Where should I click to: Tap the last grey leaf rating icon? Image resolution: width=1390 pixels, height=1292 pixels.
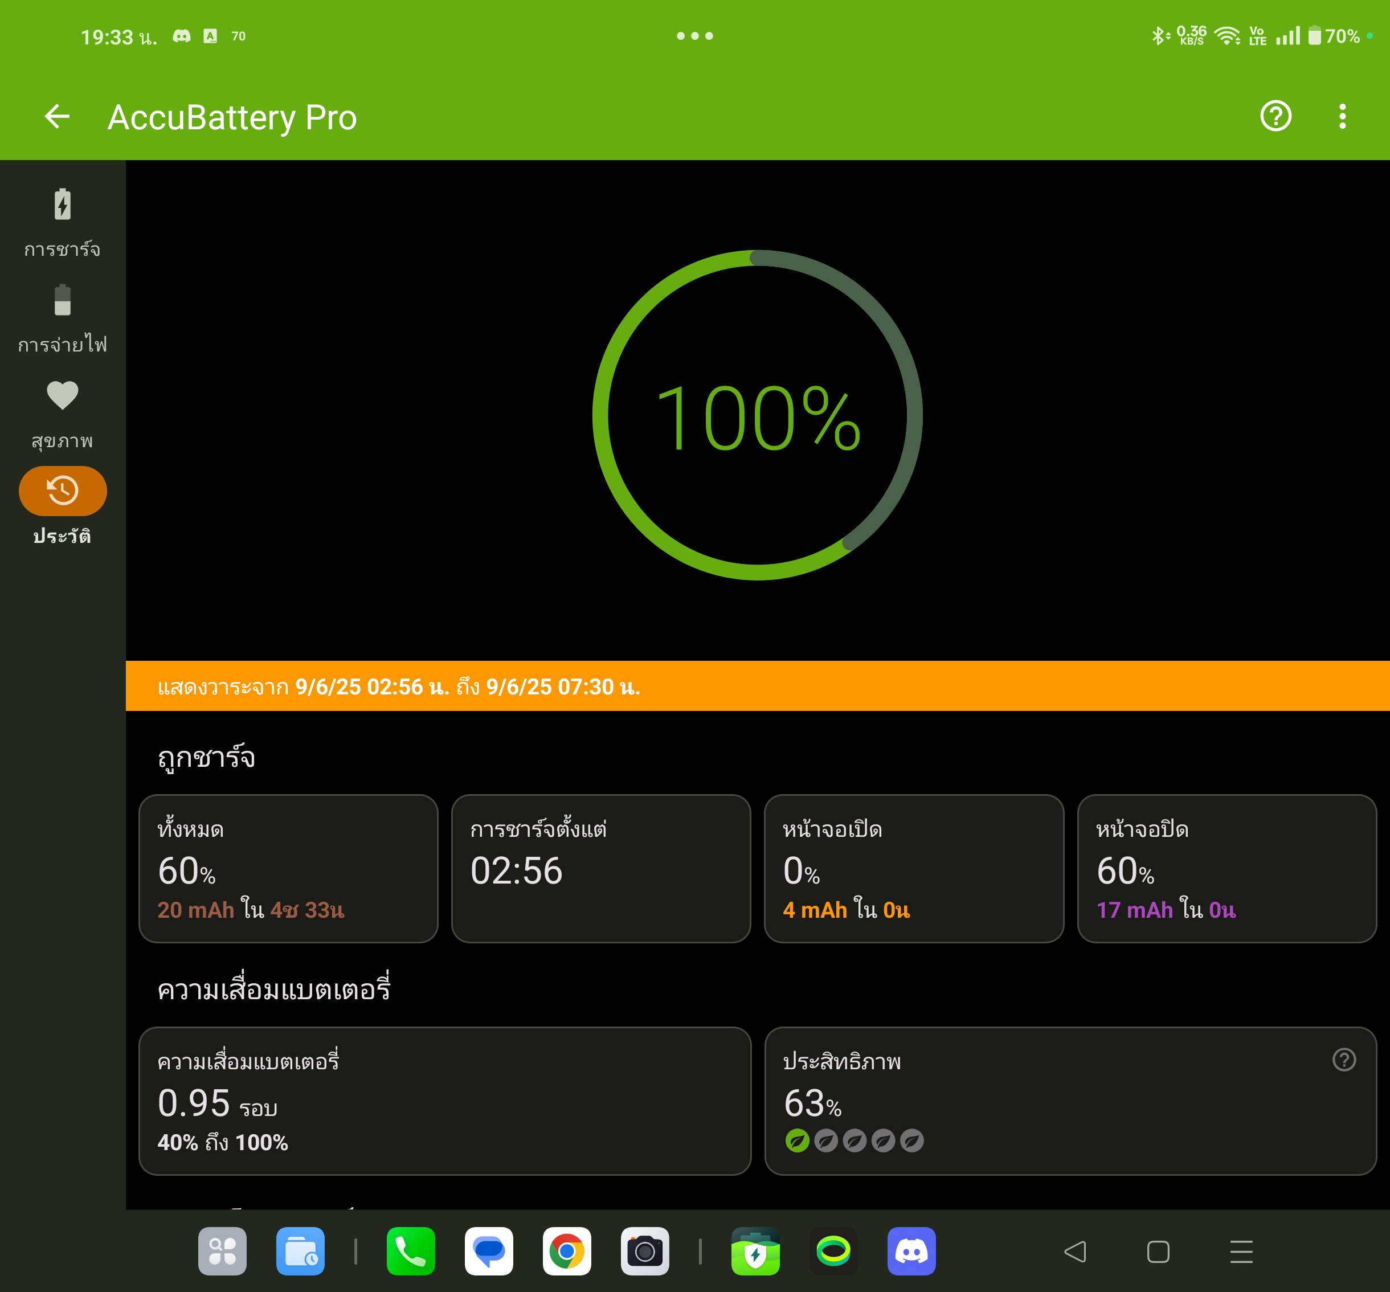point(911,1141)
